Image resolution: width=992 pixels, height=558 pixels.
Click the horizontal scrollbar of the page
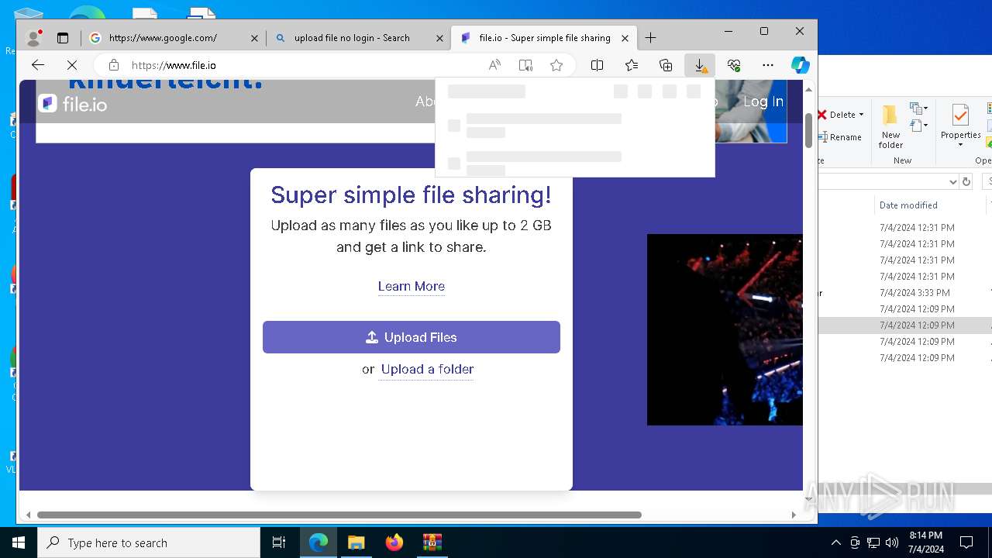pos(339,515)
